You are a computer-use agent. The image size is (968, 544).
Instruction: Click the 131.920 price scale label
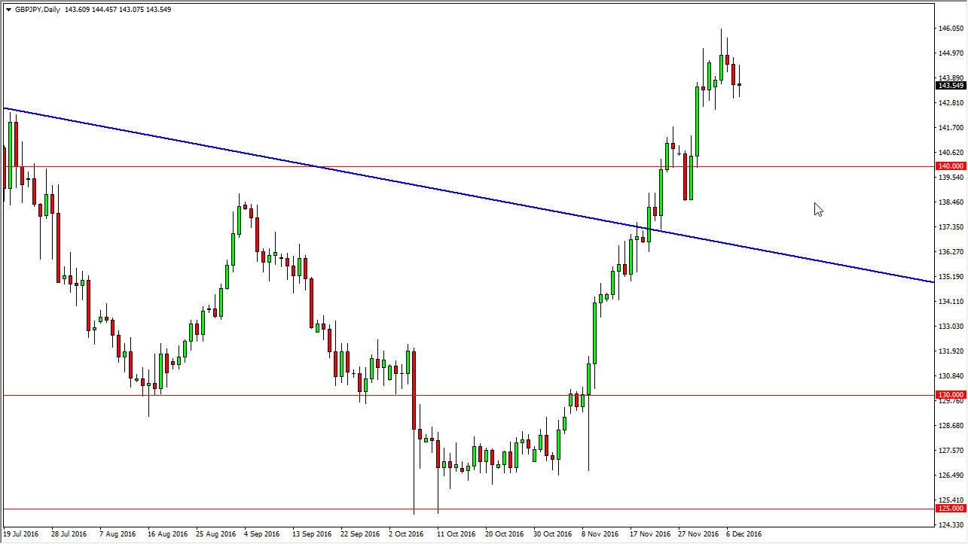[x=950, y=351]
